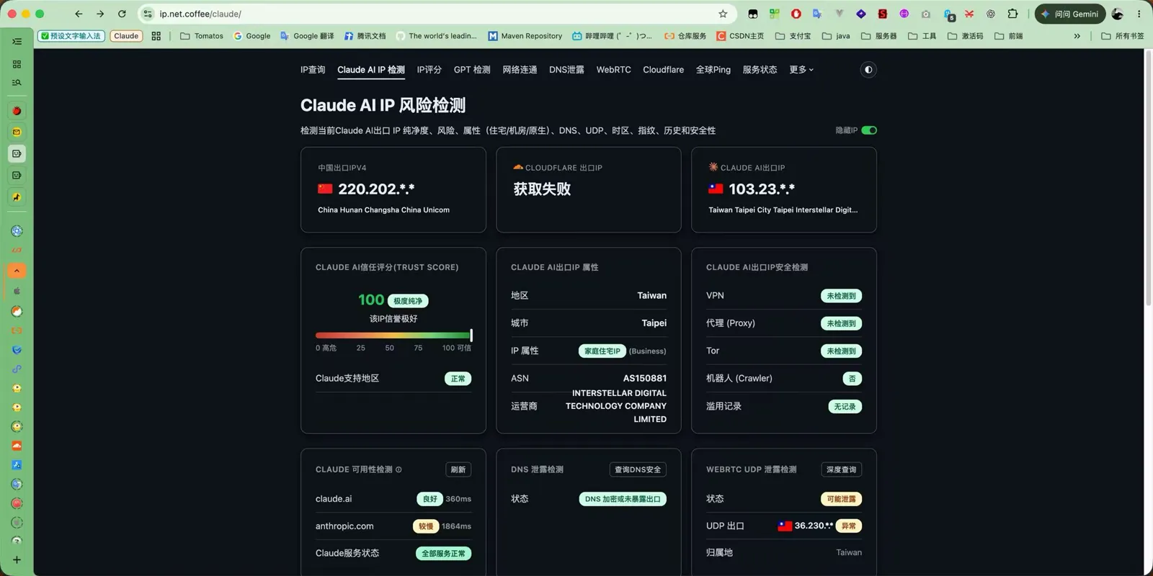Open the red S extension icon

click(882, 14)
